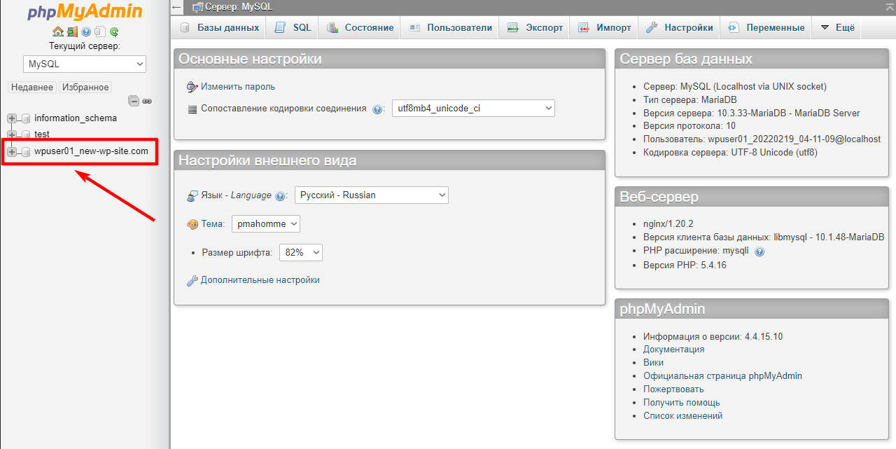Screen dimensions: 896x449
Task: Open phpMyAdmin documentation via the blue question-mark icon
Action: [x=86, y=32]
